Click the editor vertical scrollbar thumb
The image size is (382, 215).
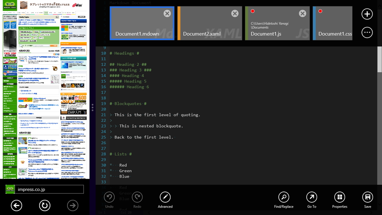(379, 59)
